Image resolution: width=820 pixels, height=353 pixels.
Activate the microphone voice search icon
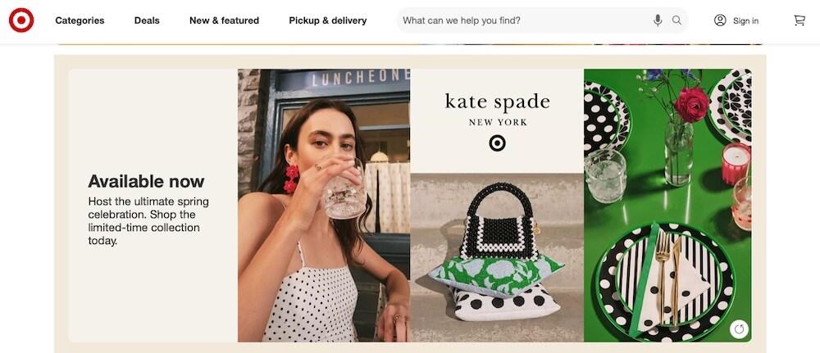click(x=658, y=20)
